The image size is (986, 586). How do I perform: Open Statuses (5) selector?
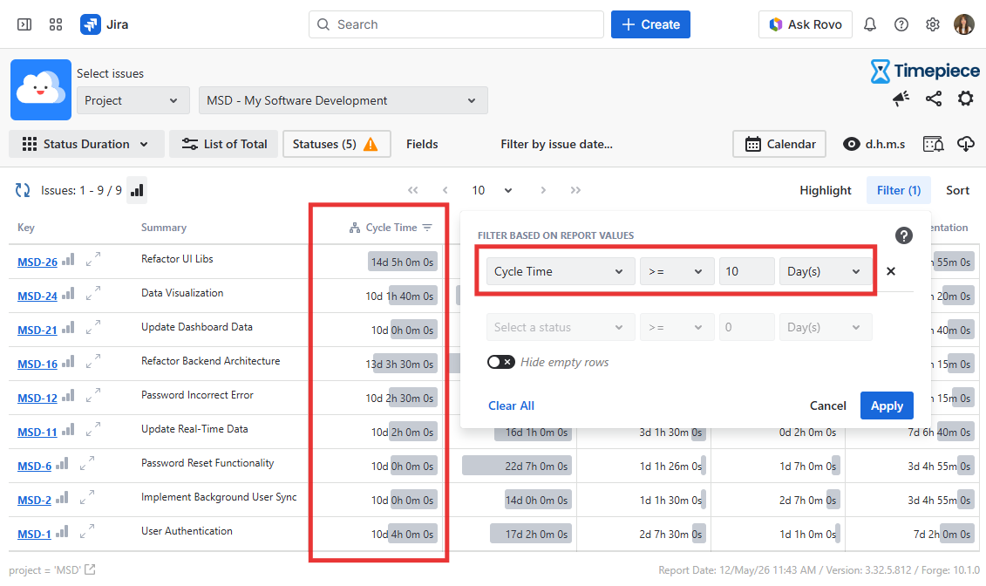coord(337,144)
